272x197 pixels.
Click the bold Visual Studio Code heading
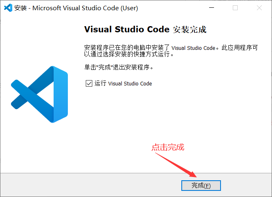coord(126,30)
